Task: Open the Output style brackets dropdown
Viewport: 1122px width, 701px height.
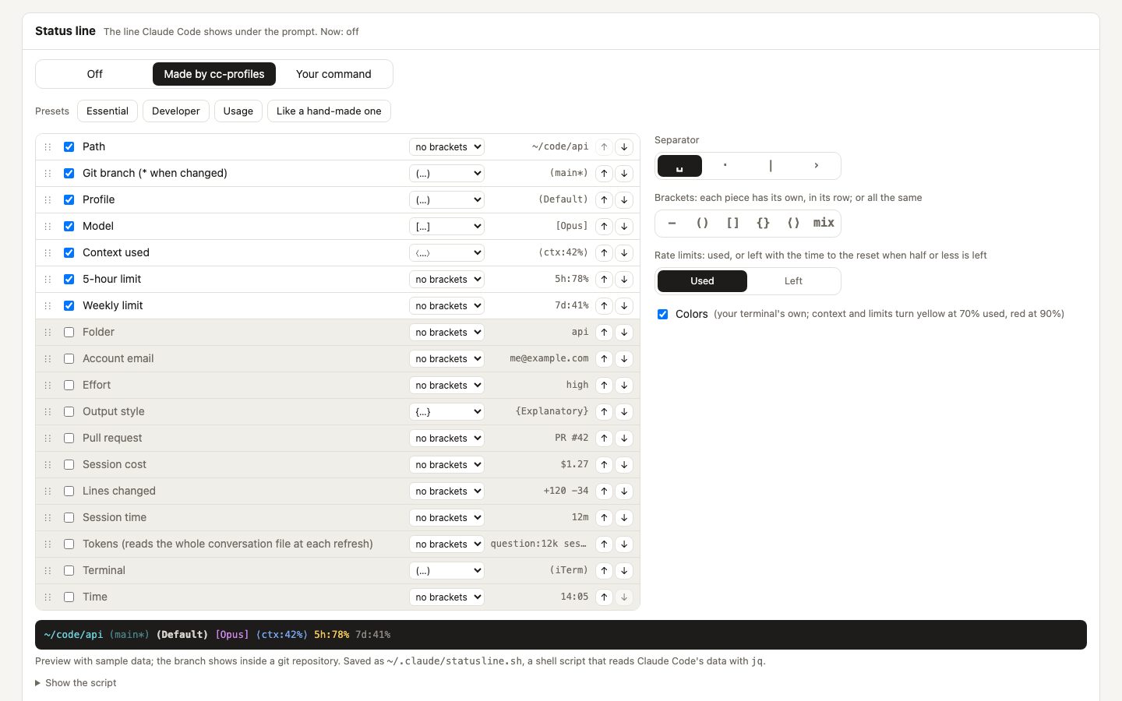Action: (446, 411)
